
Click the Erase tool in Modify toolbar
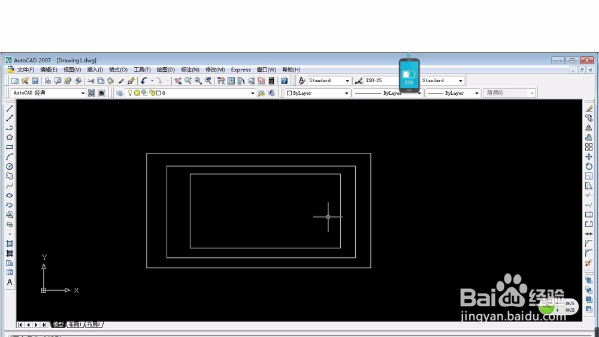(x=589, y=109)
